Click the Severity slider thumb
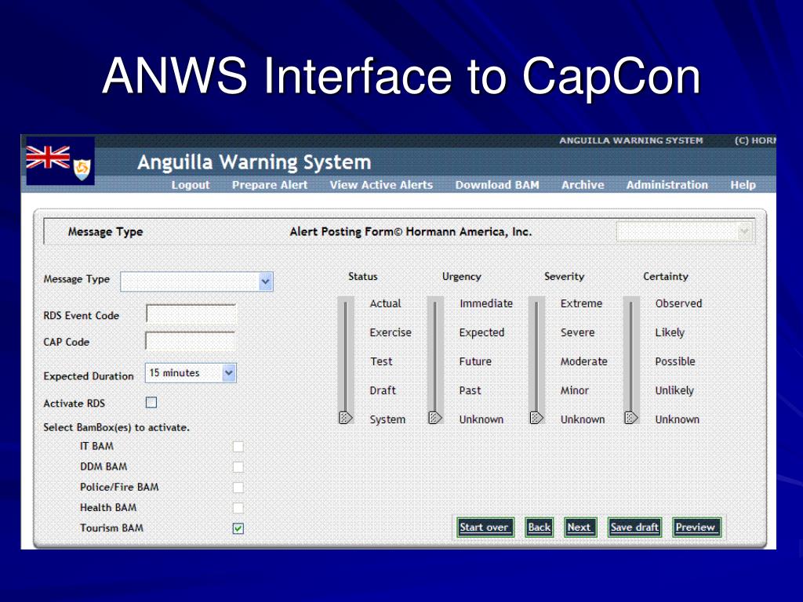This screenshot has width=803, height=602. [x=536, y=417]
